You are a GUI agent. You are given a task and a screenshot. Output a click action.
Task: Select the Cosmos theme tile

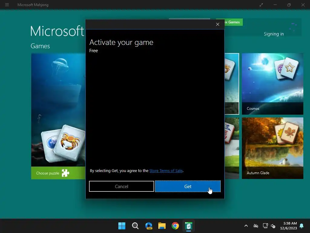pyautogui.click(x=272, y=84)
